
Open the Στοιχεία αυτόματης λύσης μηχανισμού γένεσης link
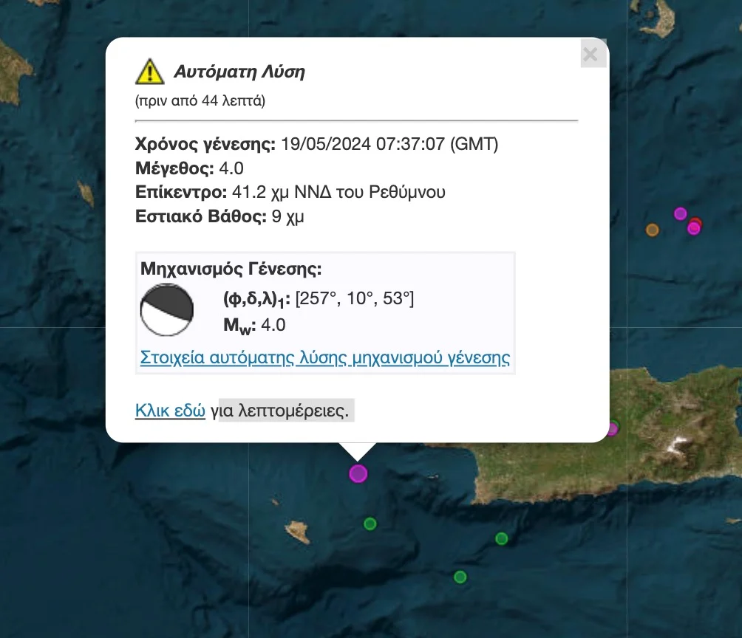click(324, 358)
